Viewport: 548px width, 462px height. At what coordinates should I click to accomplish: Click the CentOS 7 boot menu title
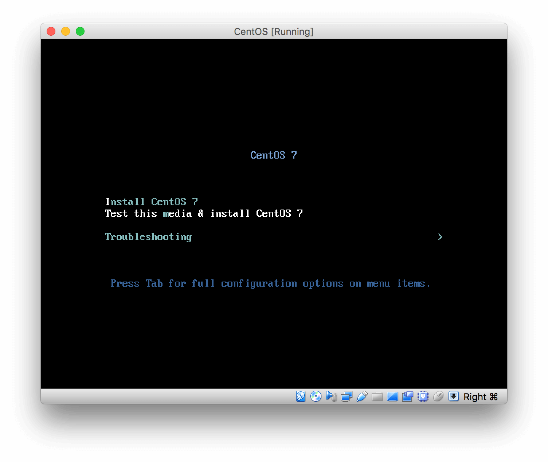point(274,155)
